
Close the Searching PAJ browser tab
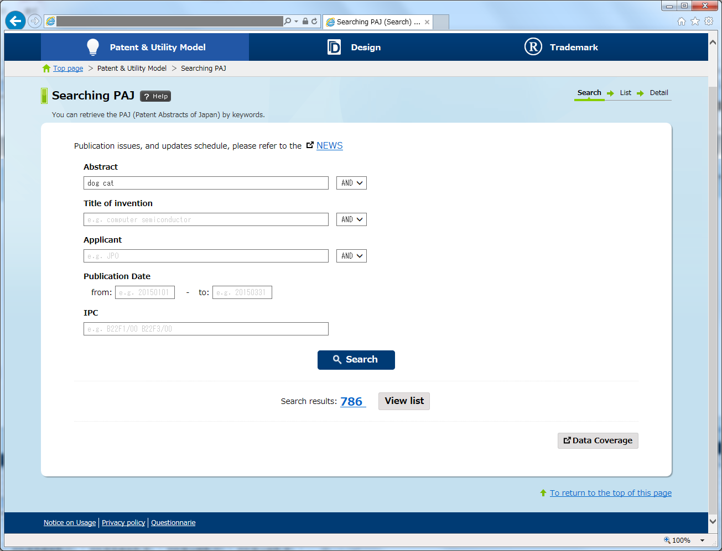(427, 22)
